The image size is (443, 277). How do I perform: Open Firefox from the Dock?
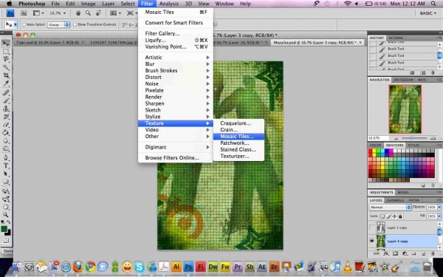pos(78,267)
